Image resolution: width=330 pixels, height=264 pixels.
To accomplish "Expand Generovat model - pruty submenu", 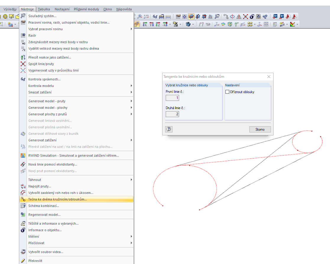I will (x=77, y=101).
